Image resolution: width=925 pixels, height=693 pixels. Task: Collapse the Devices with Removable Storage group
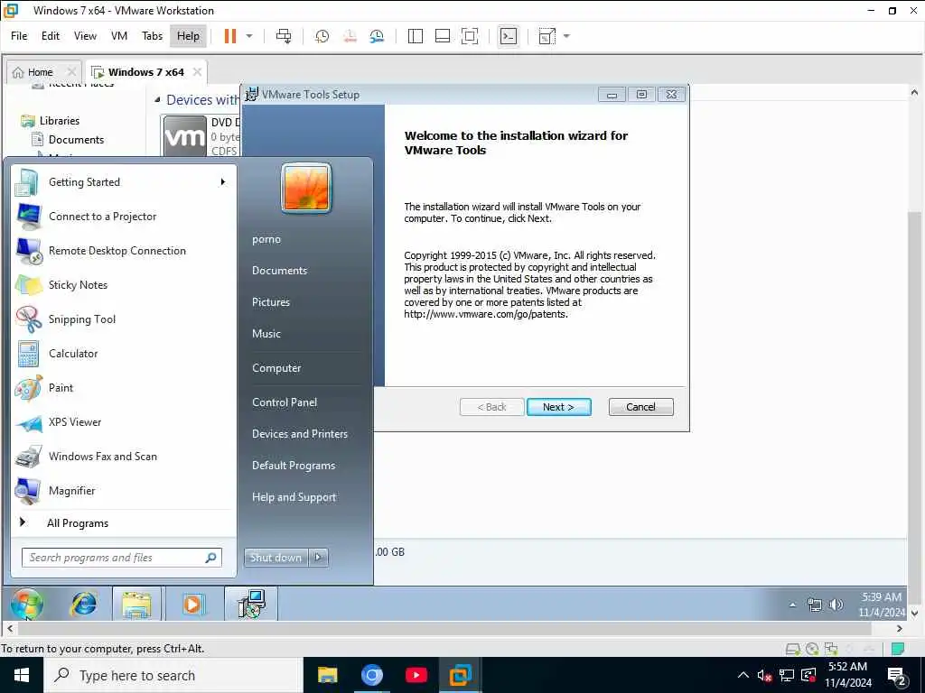tap(157, 99)
